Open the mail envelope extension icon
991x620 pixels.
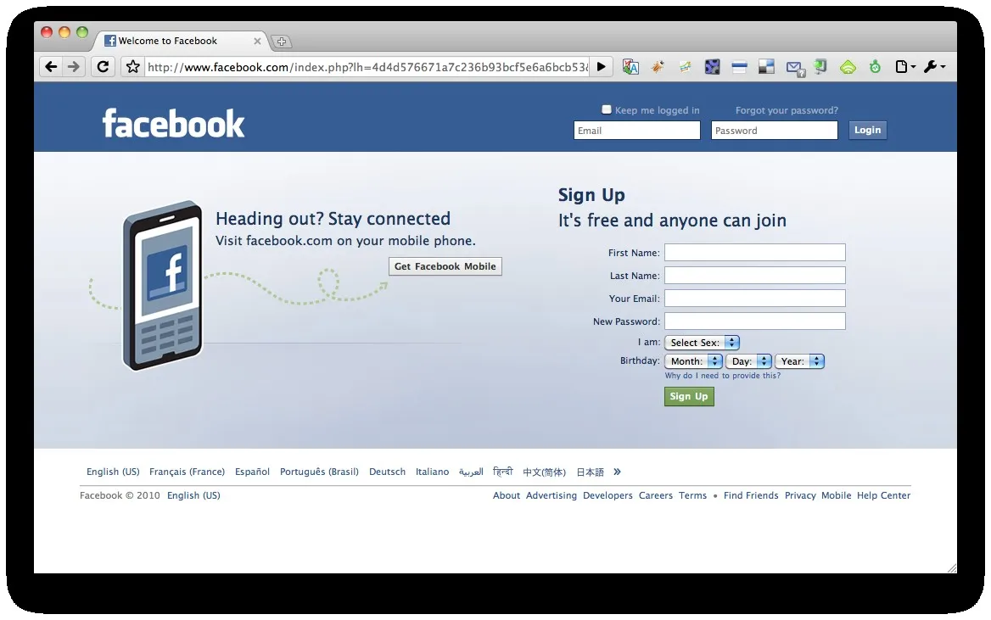[x=795, y=68]
